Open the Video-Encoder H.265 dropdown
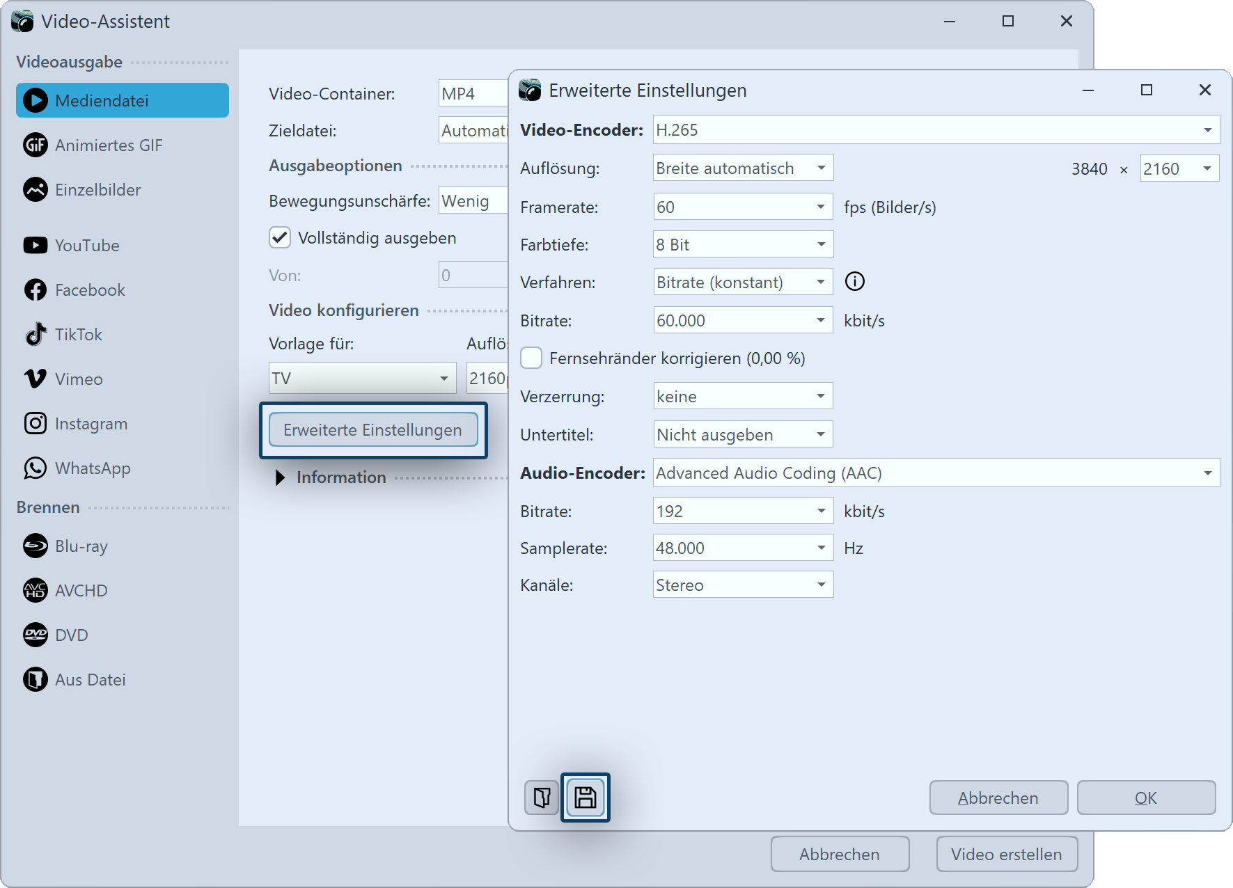The height and width of the screenshot is (888, 1233). (x=936, y=130)
